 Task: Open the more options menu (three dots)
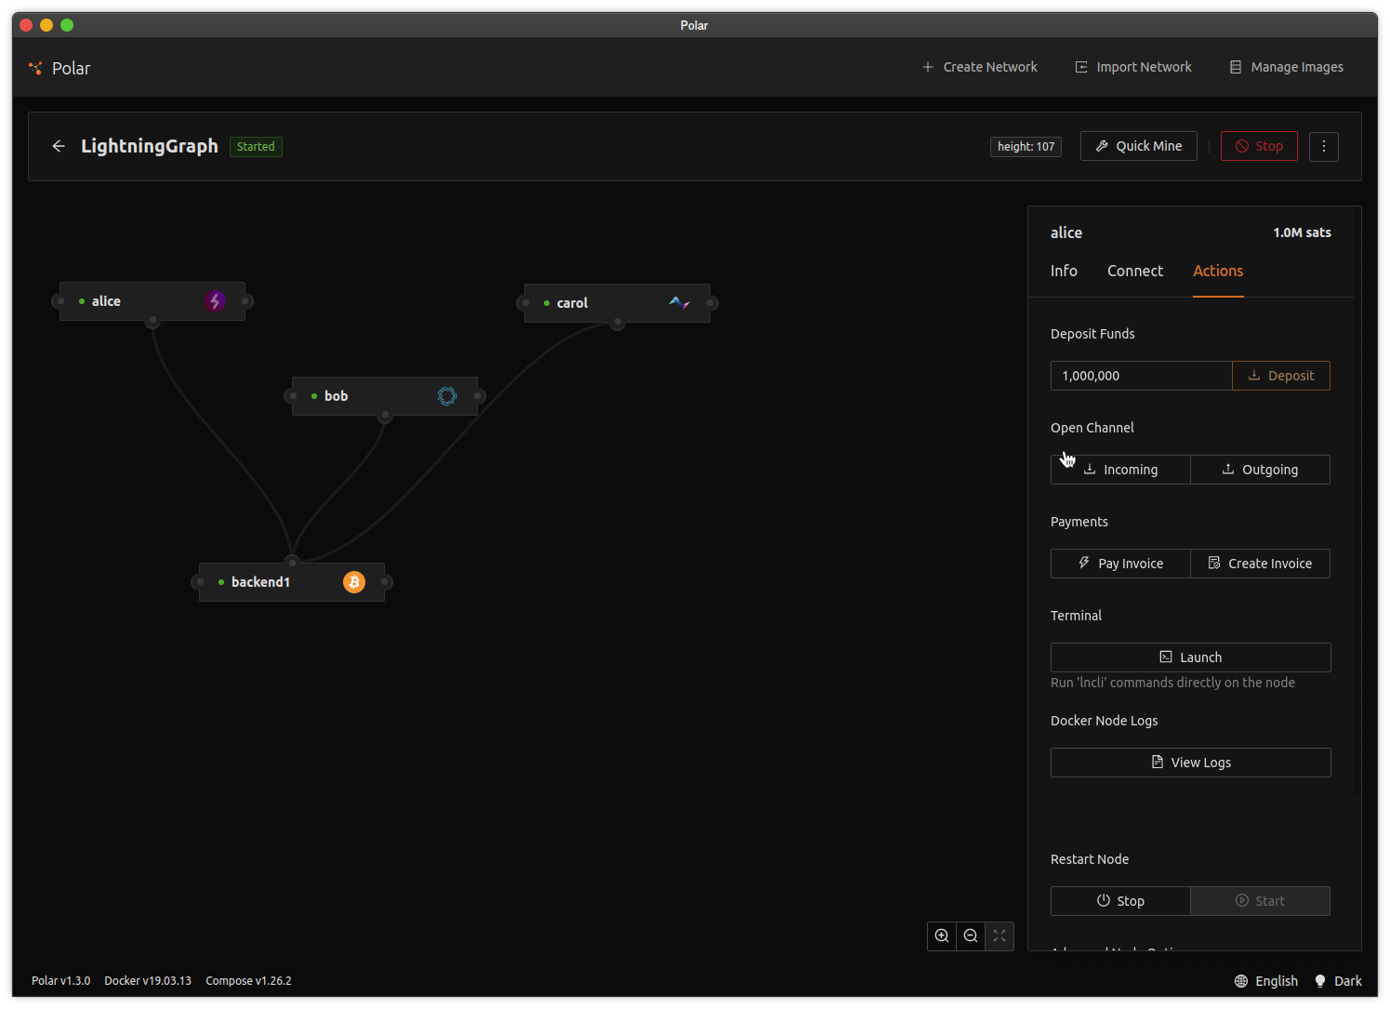pyautogui.click(x=1324, y=146)
